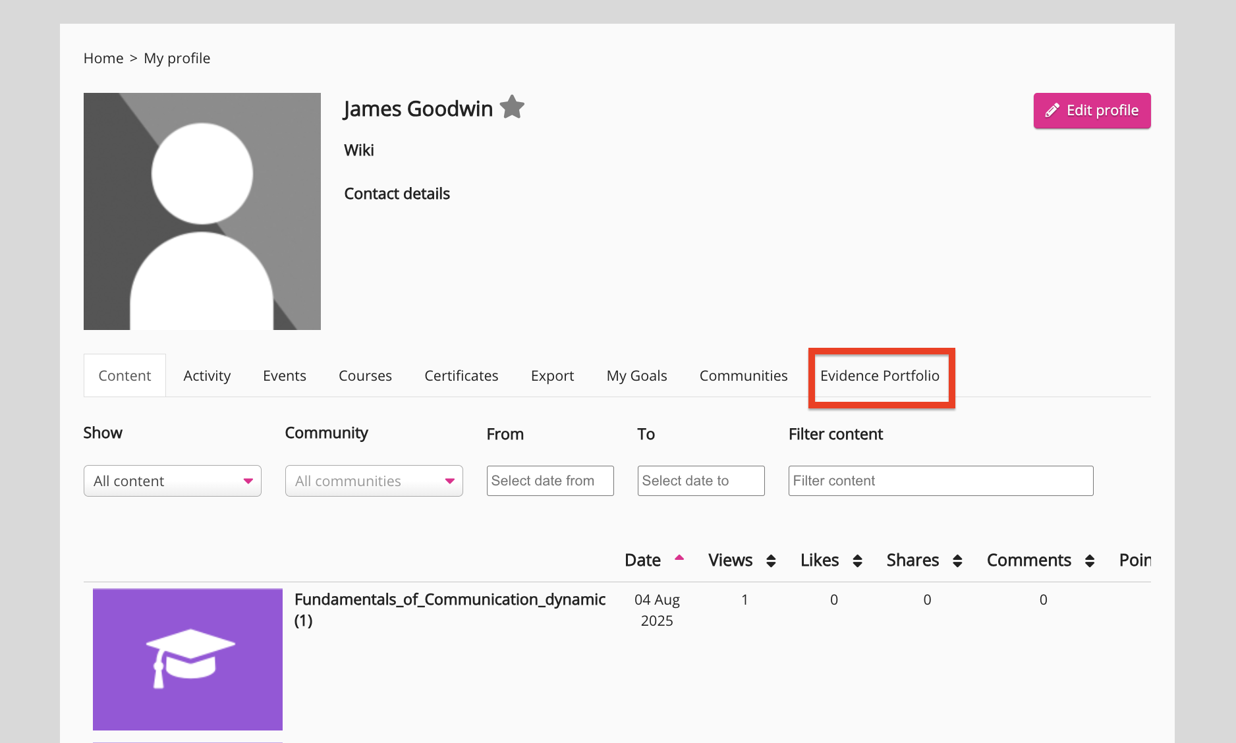1236x743 pixels.
Task: Sort content by Views using its sort icon
Action: [772, 561]
